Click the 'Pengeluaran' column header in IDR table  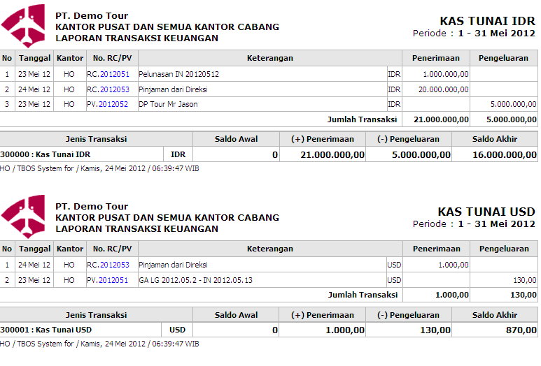(x=503, y=58)
